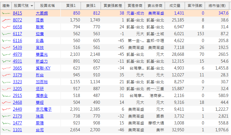Sort by the 買進券商 column header

click(x=135, y=6)
